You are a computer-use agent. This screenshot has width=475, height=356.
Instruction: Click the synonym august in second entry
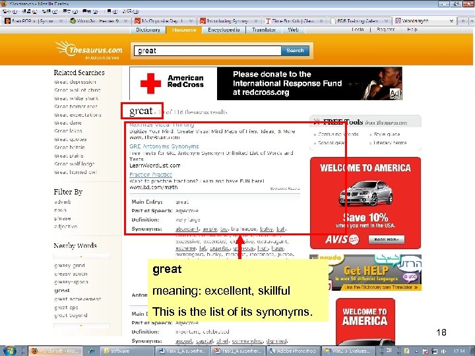[184, 341]
